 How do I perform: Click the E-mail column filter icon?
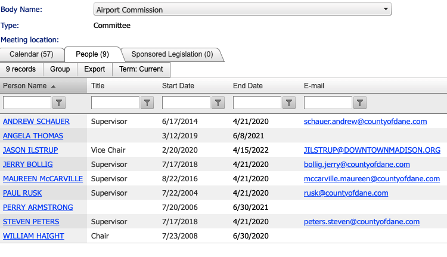coord(360,103)
